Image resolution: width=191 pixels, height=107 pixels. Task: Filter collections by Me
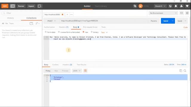click(7, 23)
